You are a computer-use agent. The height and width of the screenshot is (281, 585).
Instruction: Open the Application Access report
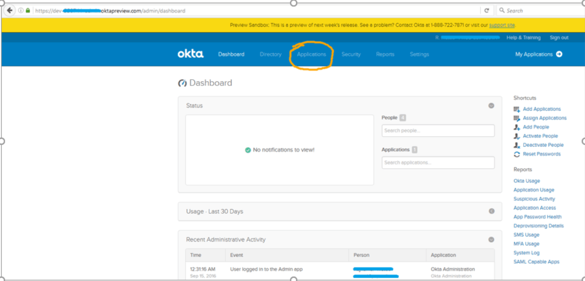click(x=535, y=208)
